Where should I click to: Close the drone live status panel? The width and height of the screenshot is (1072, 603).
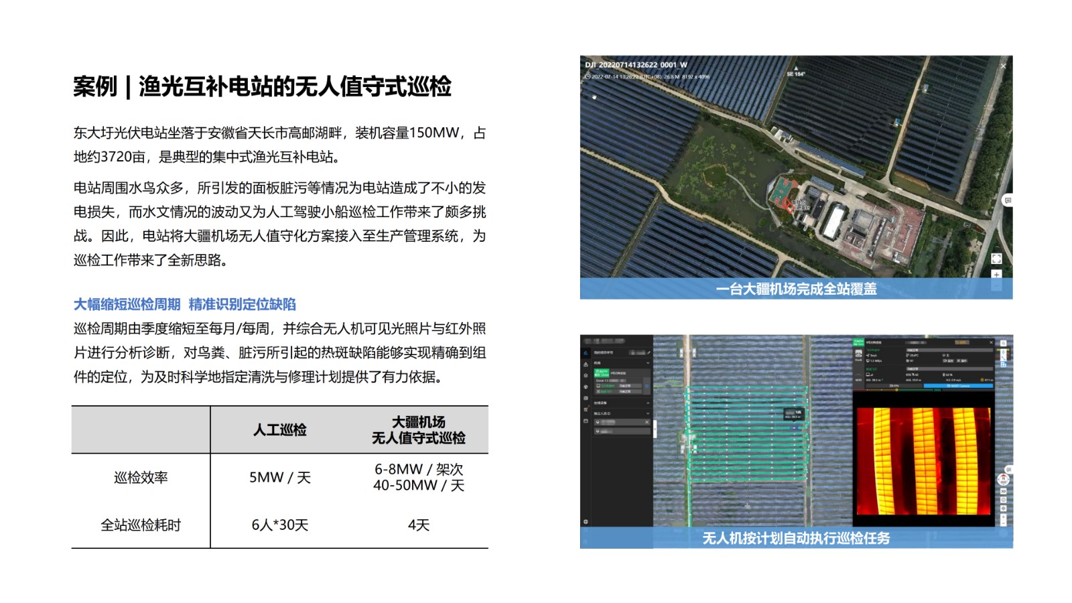click(x=992, y=342)
